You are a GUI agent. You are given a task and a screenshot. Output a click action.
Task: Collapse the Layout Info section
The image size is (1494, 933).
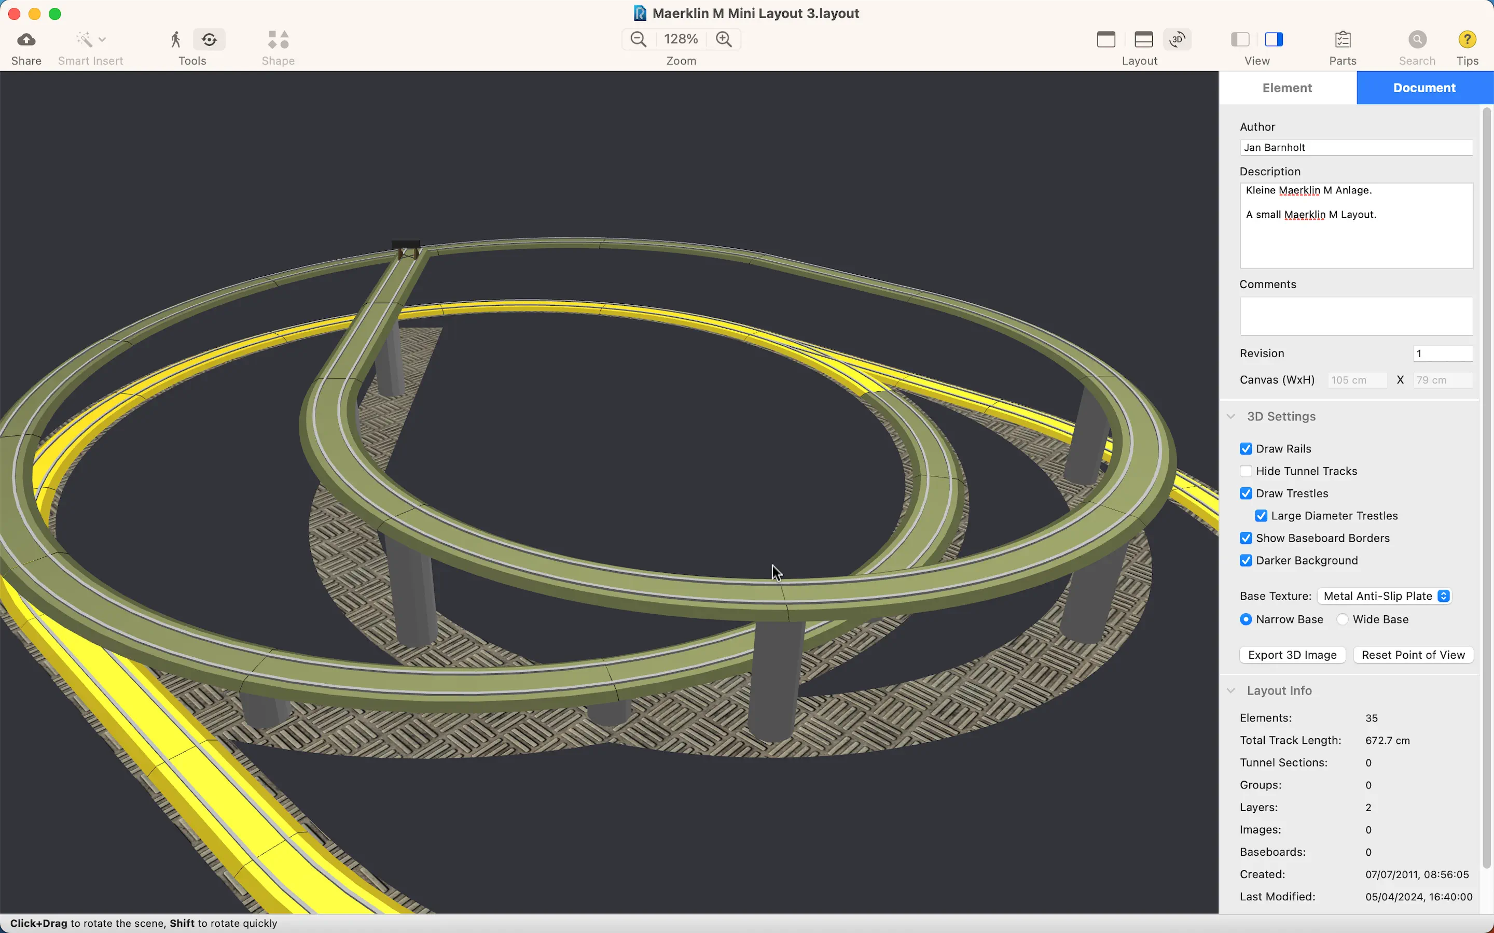[x=1231, y=690]
